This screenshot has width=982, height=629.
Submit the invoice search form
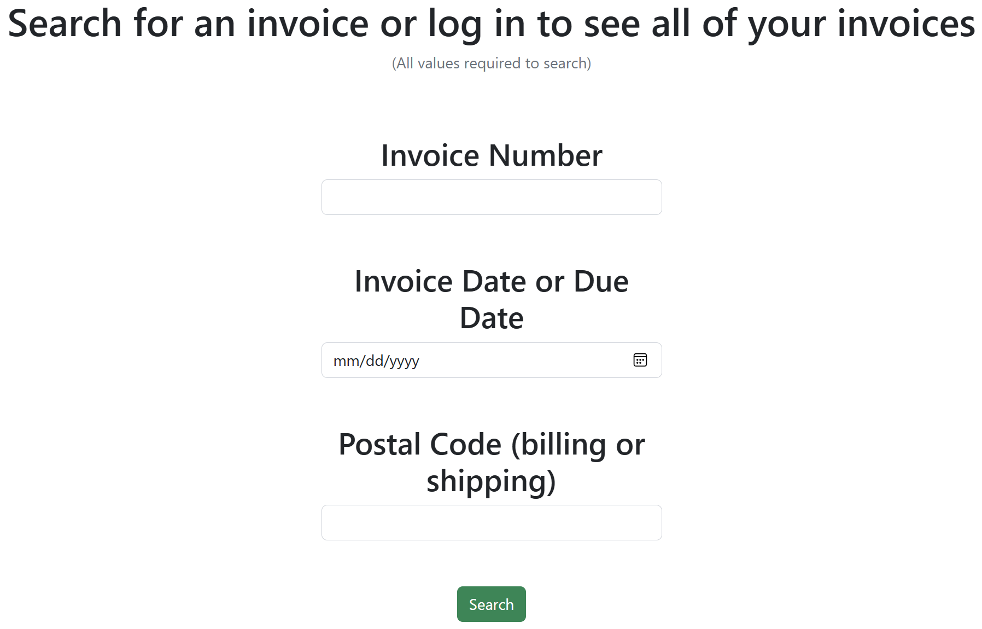point(490,604)
